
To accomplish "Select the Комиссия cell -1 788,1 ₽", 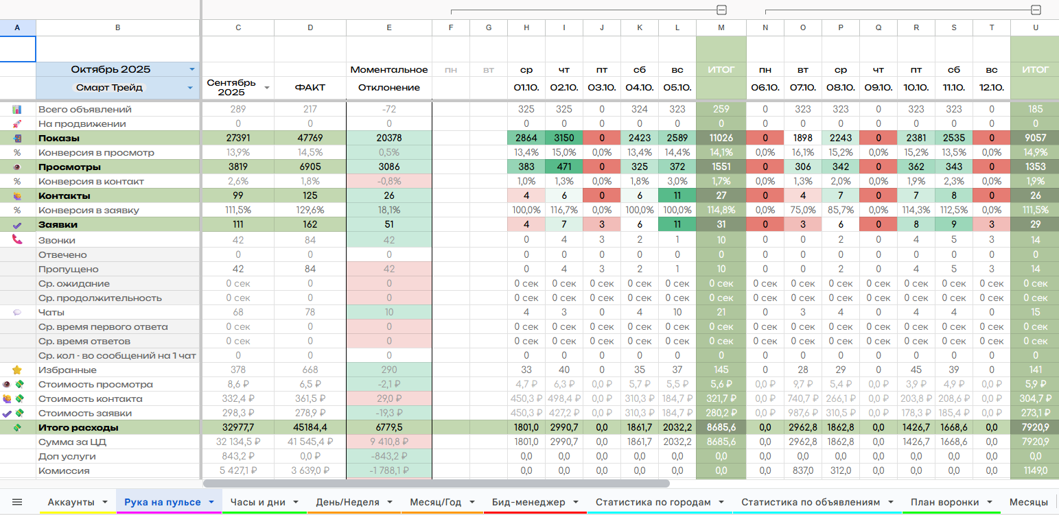I will (x=389, y=470).
